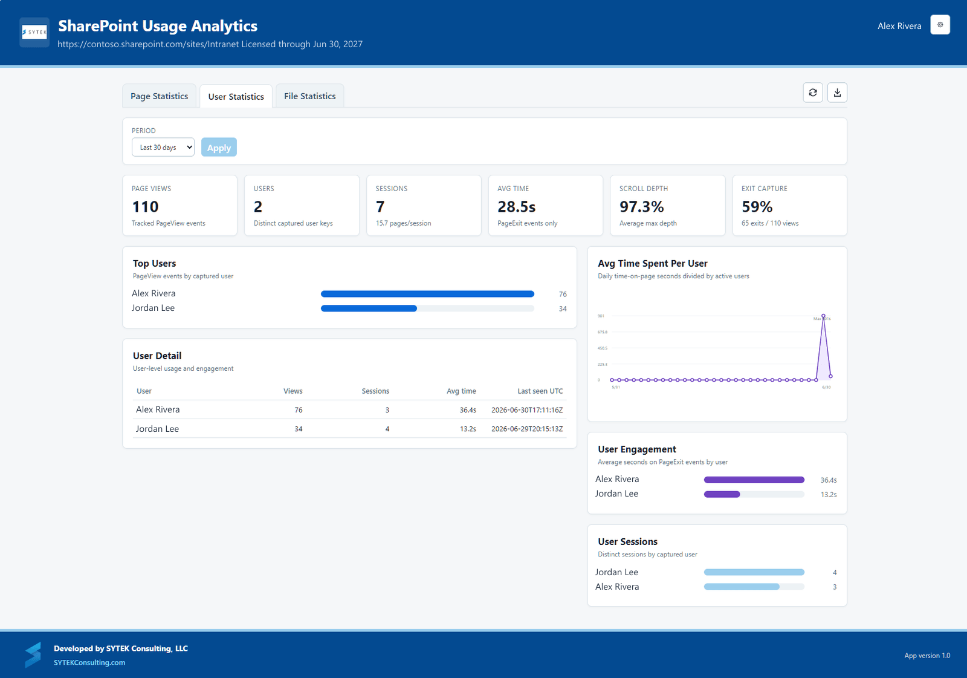The width and height of the screenshot is (967, 678).
Task: Click the Page Views 110 card
Action: click(x=180, y=206)
